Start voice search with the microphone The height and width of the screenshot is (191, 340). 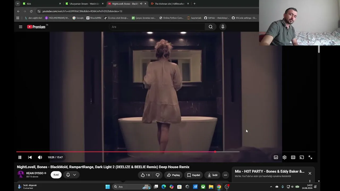pyautogui.click(x=223, y=27)
